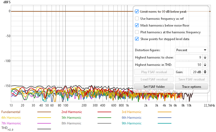Increase Highest harmonic to show value
This screenshot has height=132, width=216.
coord(205,56)
